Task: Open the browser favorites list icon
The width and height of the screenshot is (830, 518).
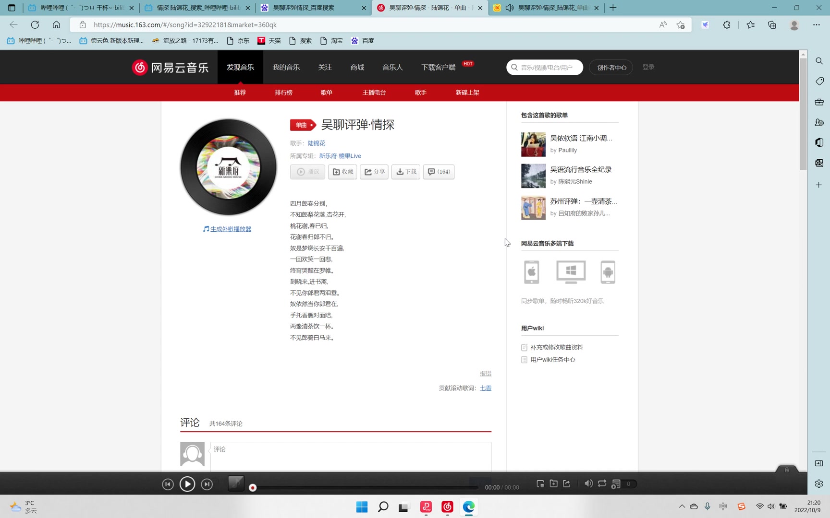Action: click(751, 24)
